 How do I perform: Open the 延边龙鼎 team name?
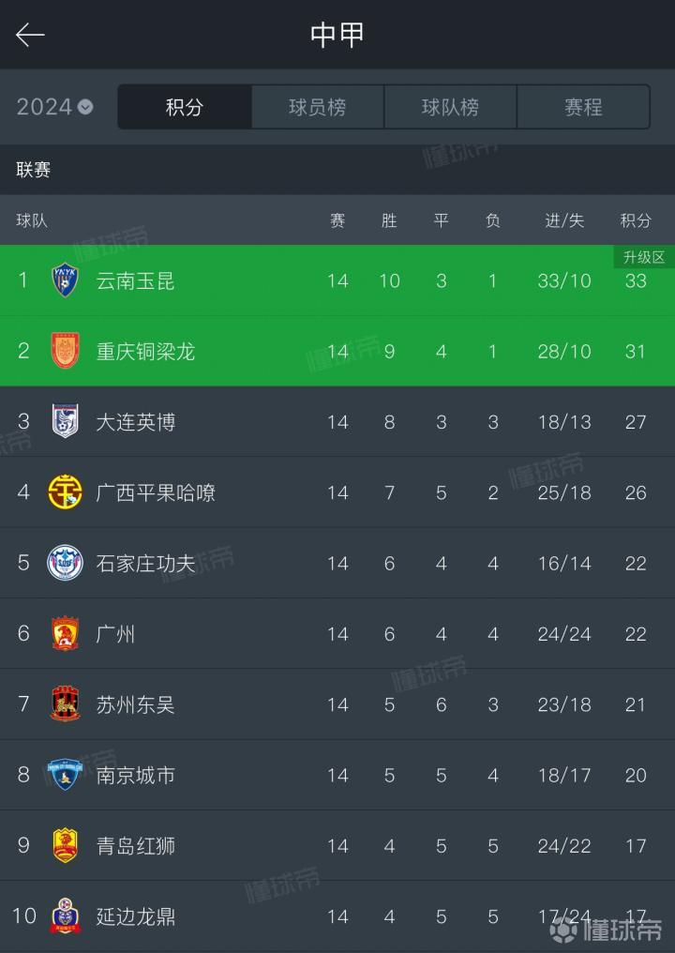coord(136,916)
